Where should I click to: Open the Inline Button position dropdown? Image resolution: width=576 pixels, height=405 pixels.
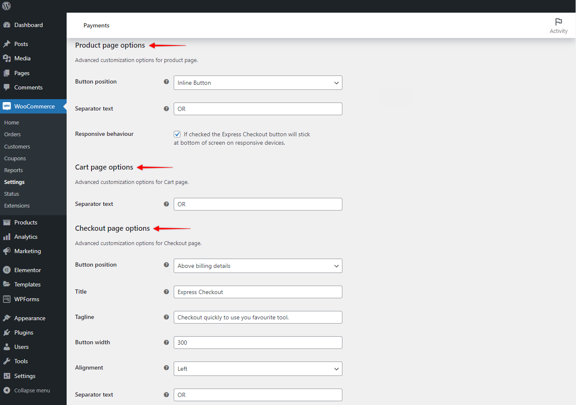[258, 83]
